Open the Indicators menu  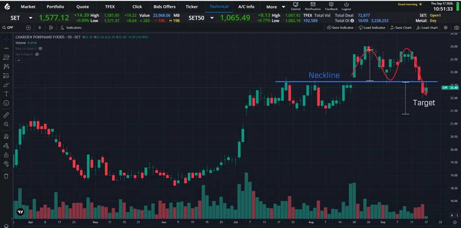pos(71,27)
